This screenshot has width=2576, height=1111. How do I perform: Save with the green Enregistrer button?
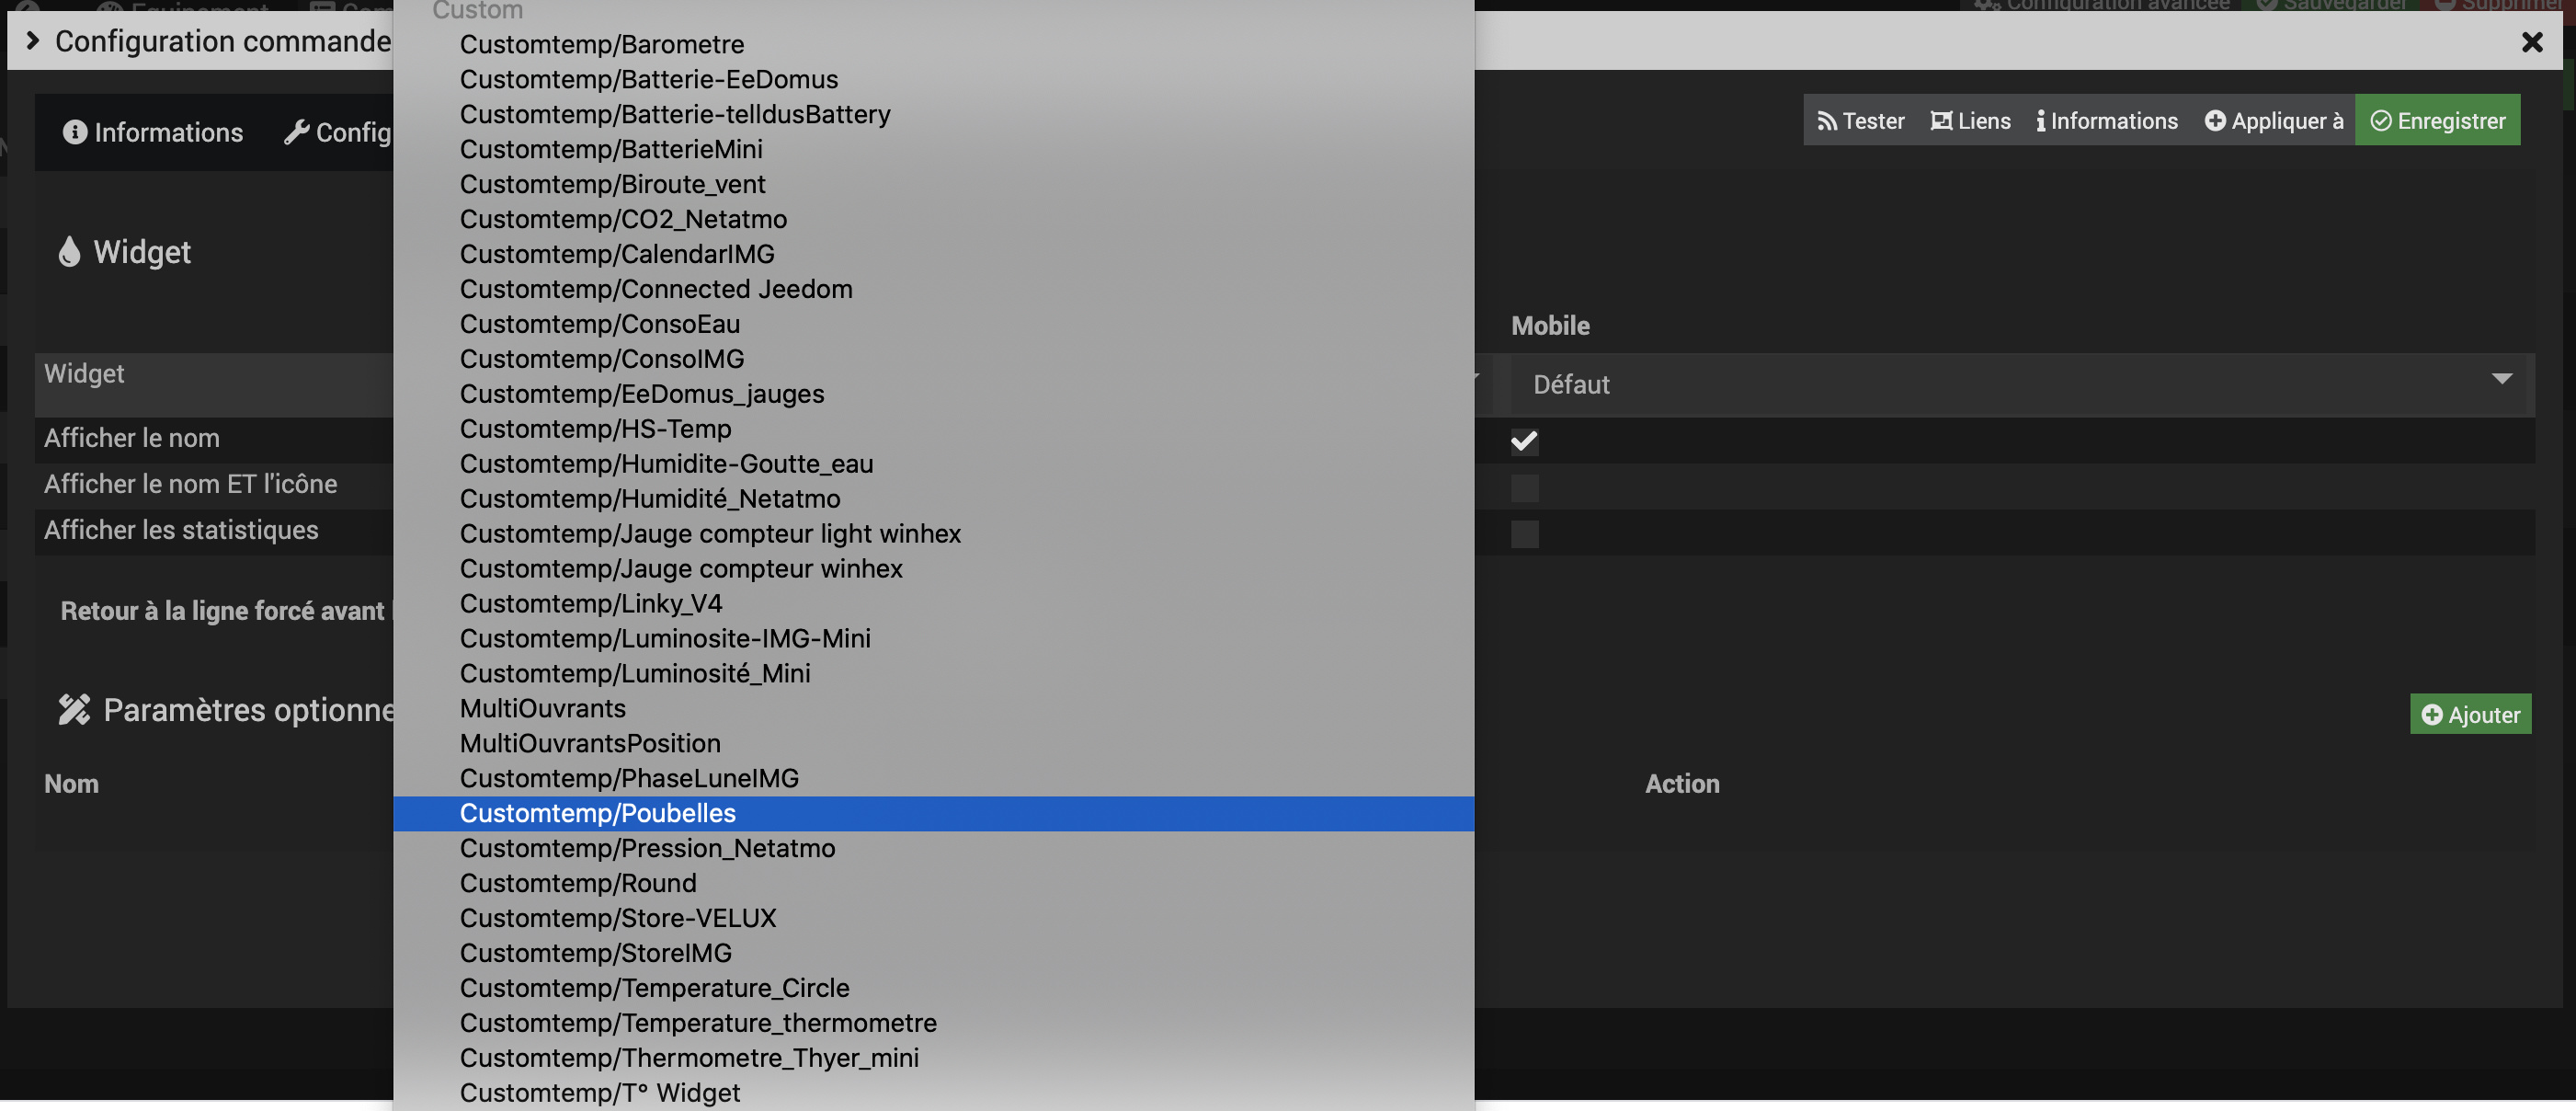pos(2436,121)
